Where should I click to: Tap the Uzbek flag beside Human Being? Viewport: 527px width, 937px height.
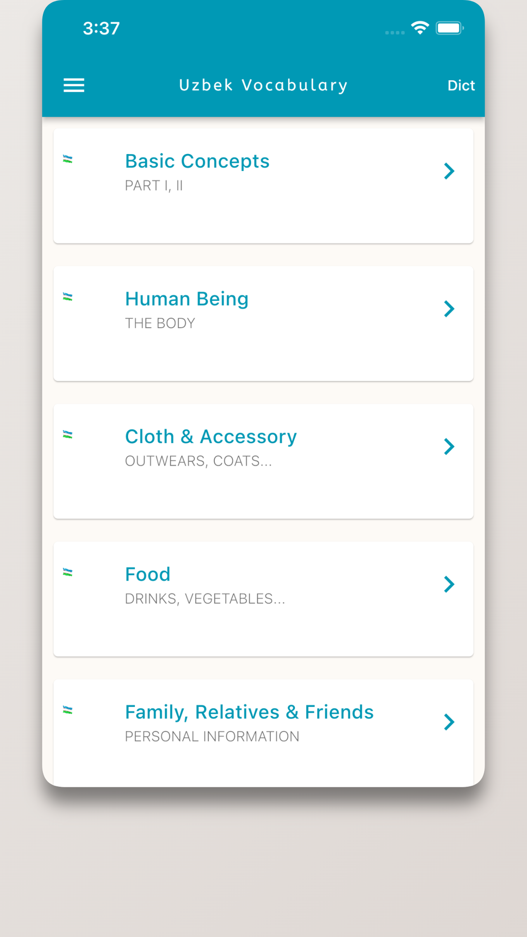point(68,297)
